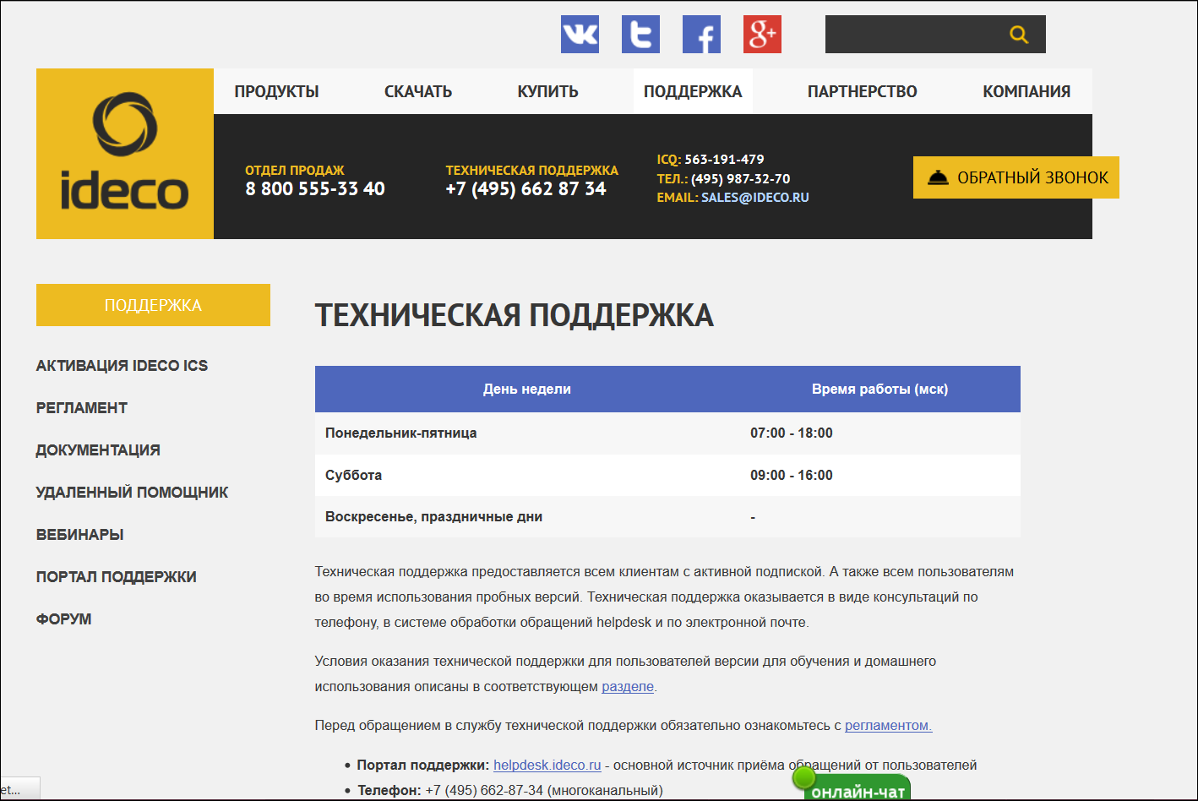Open the КУПИТЬ menu
Screen dimensions: 1198x801
pos(547,90)
